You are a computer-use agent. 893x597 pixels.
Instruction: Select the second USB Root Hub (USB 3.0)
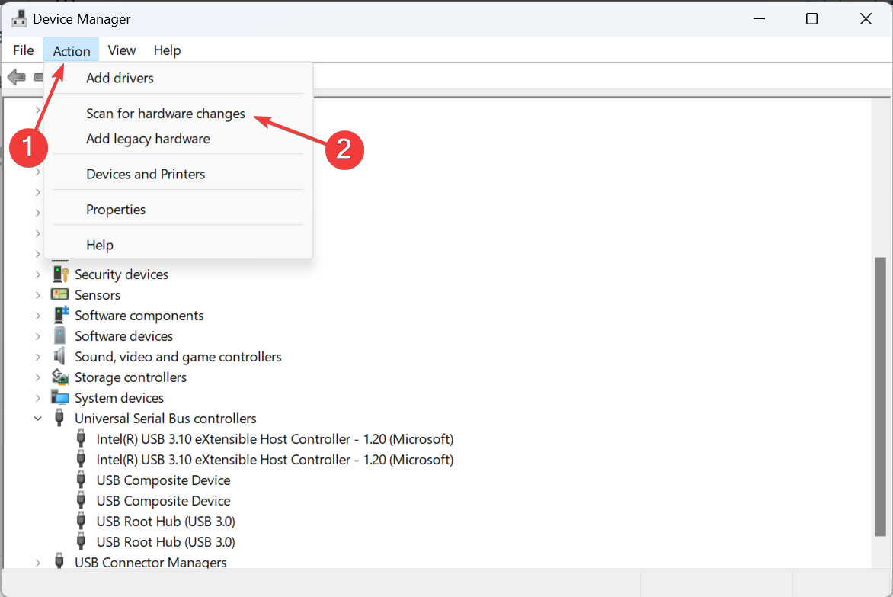point(166,542)
